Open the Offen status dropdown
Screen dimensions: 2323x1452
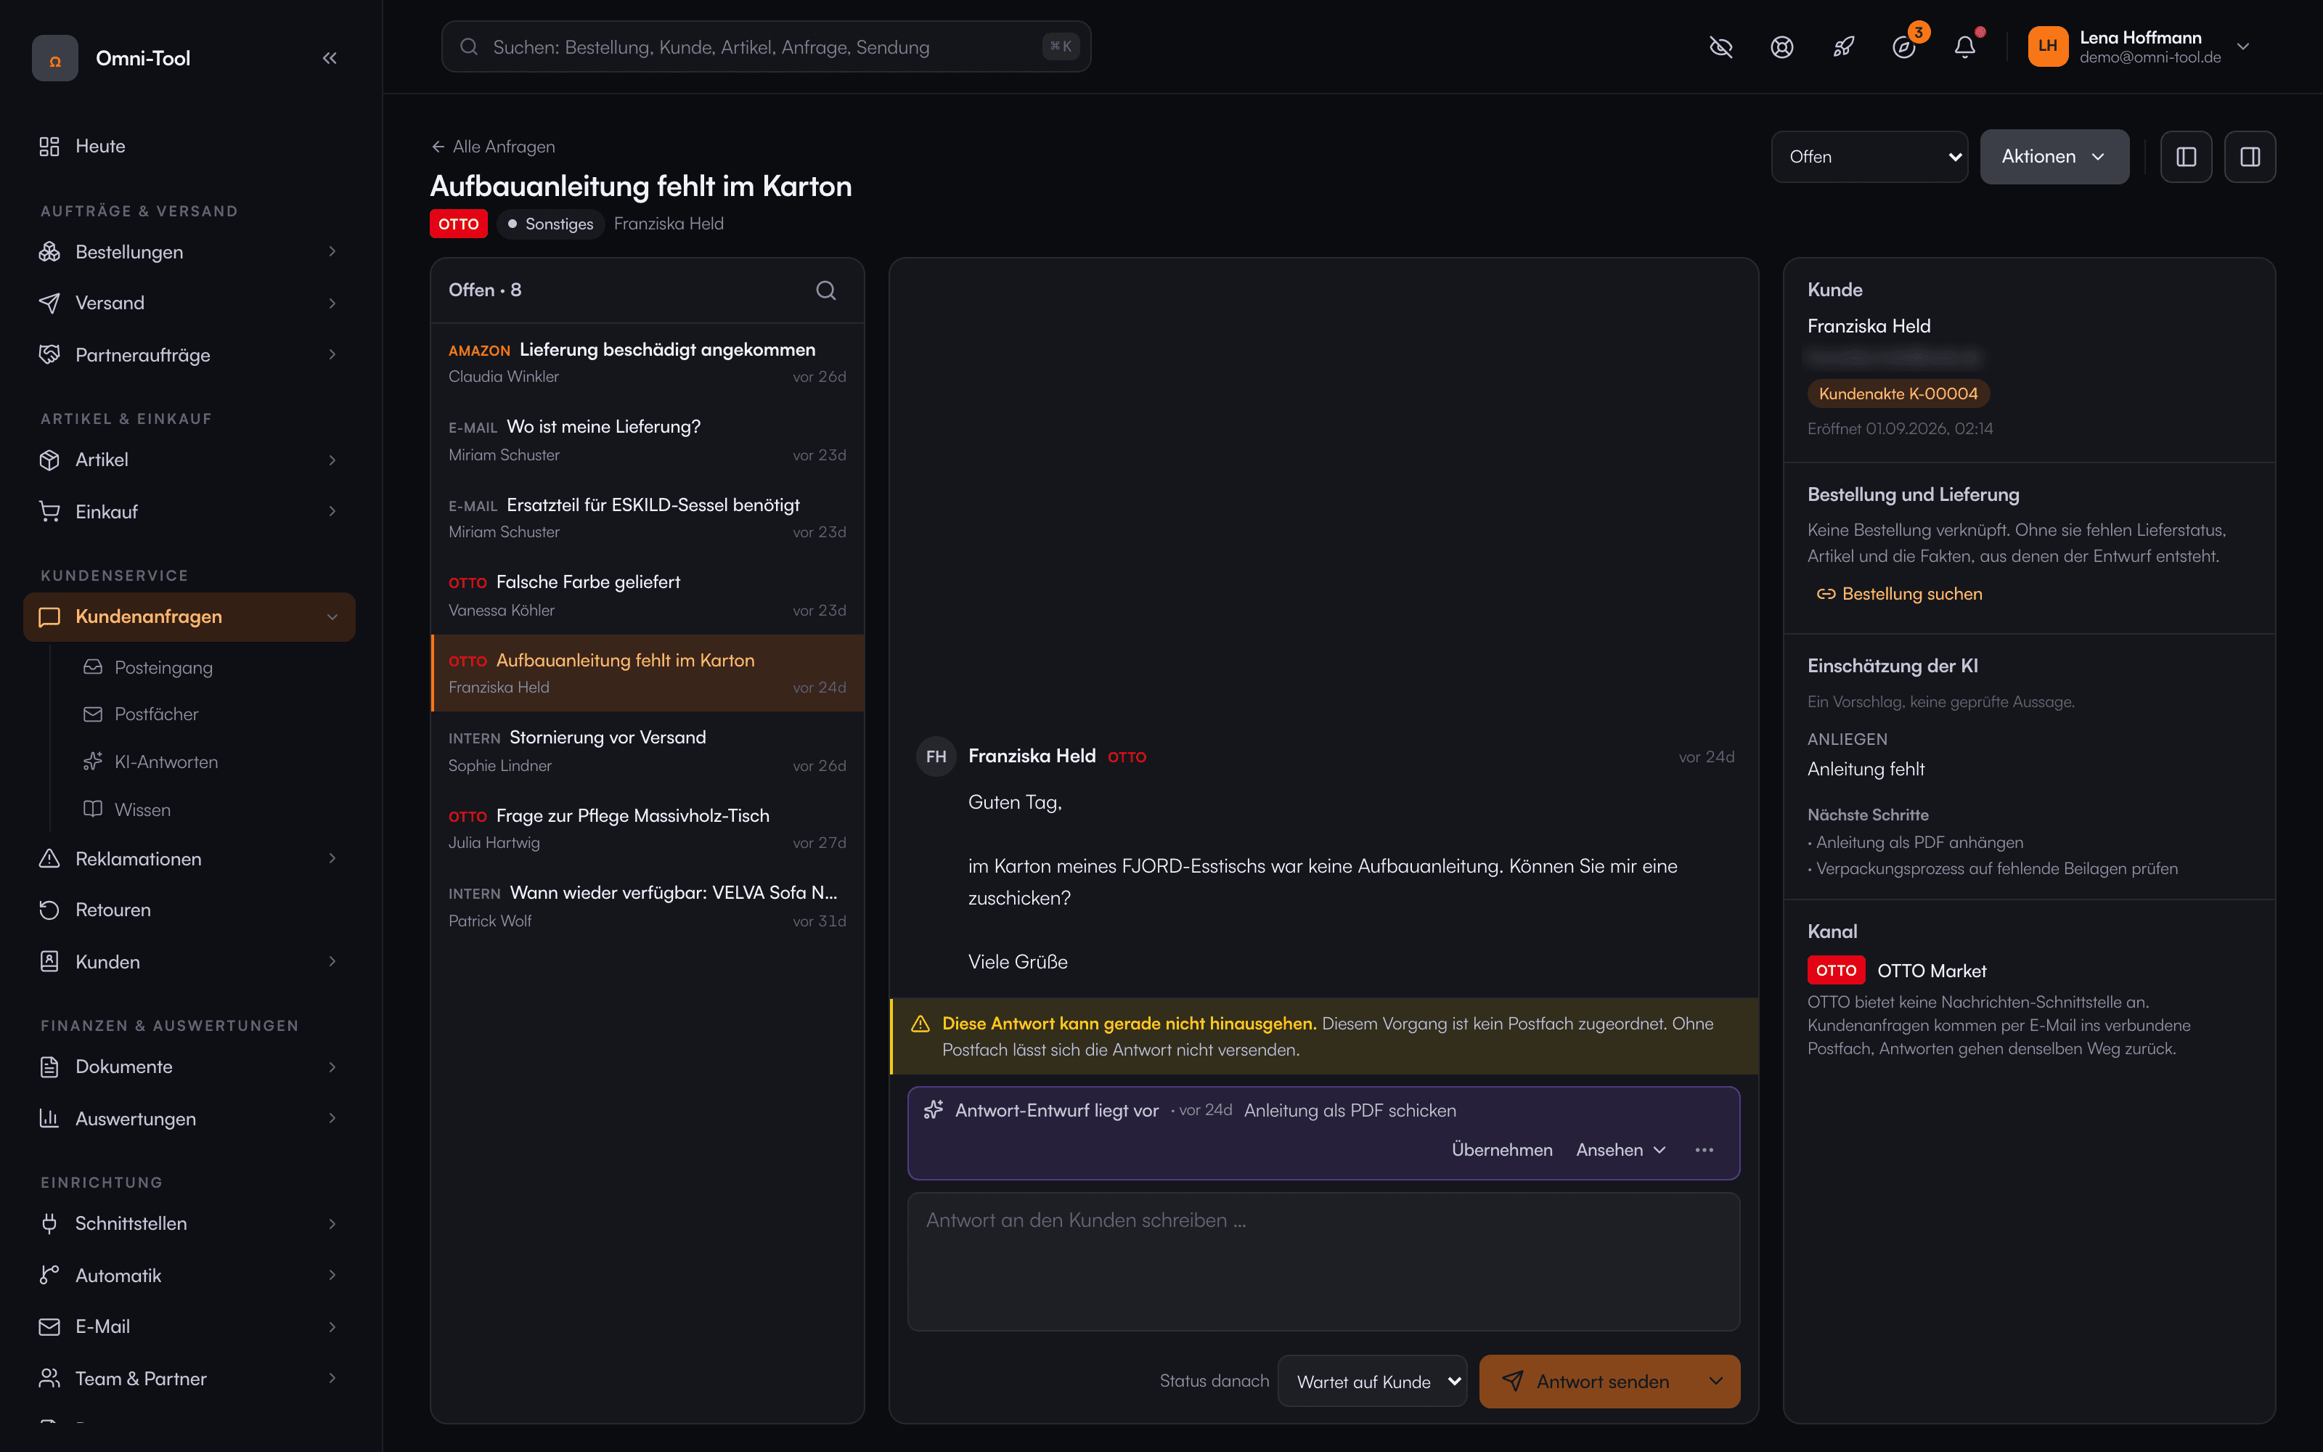pyautogui.click(x=1868, y=157)
